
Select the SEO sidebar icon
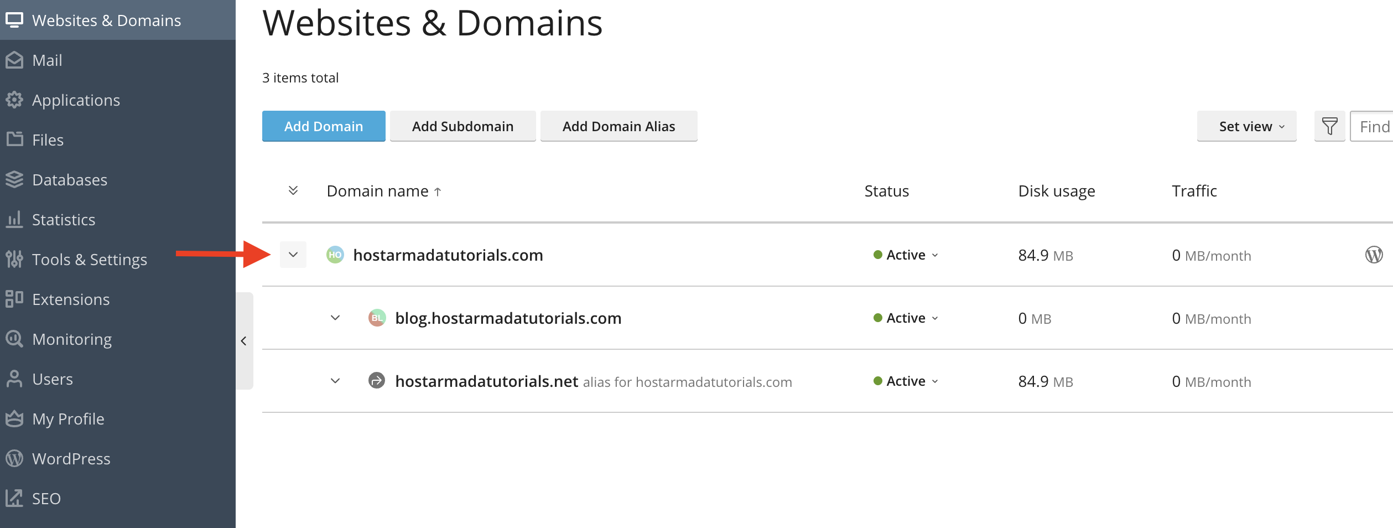14,498
